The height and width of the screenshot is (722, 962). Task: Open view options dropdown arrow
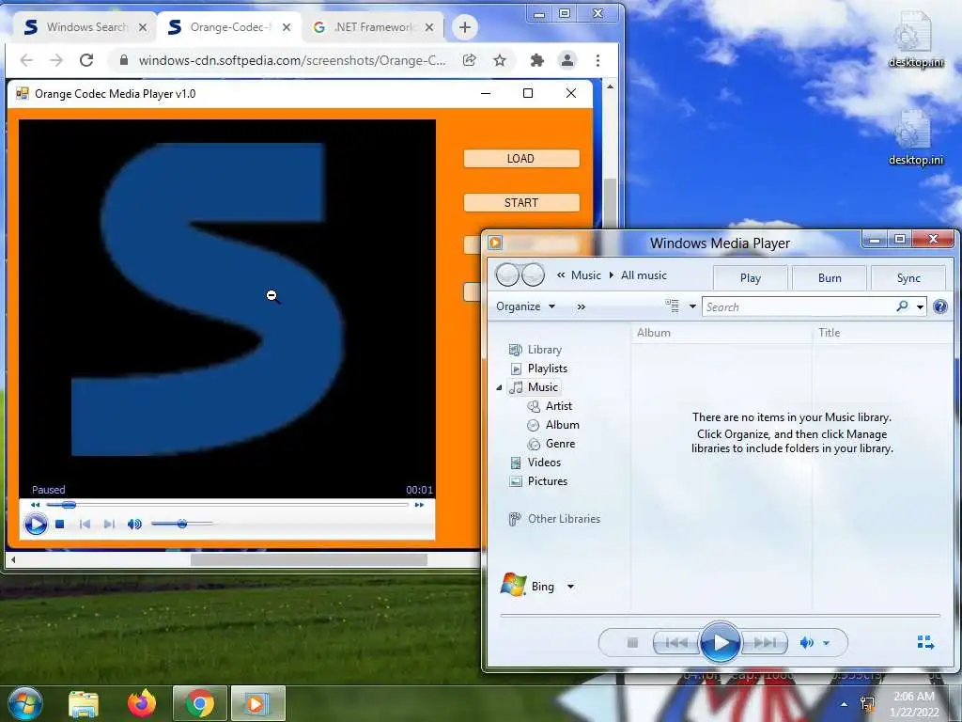tap(692, 306)
